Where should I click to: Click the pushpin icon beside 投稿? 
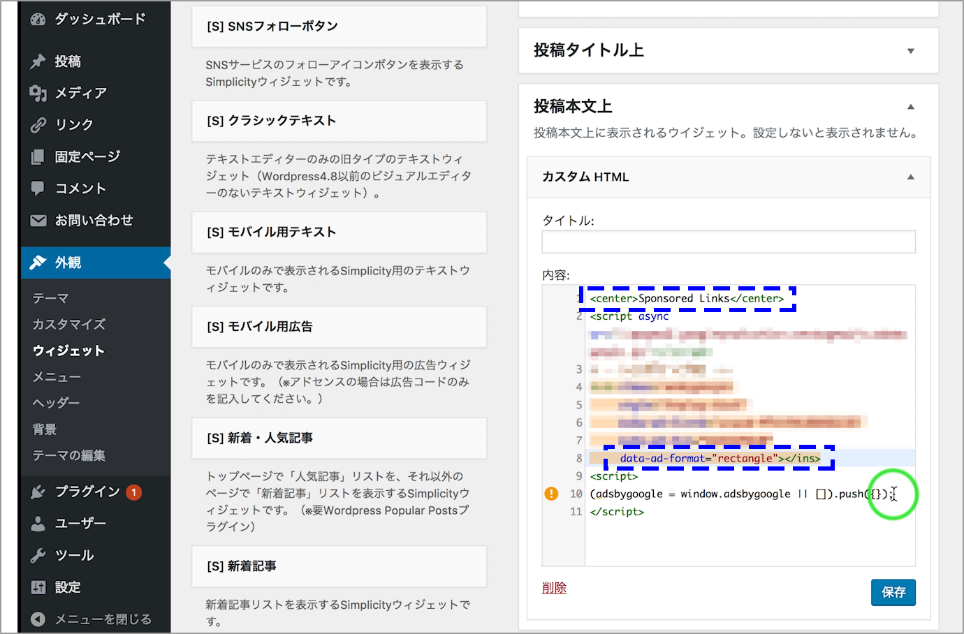pyautogui.click(x=38, y=61)
